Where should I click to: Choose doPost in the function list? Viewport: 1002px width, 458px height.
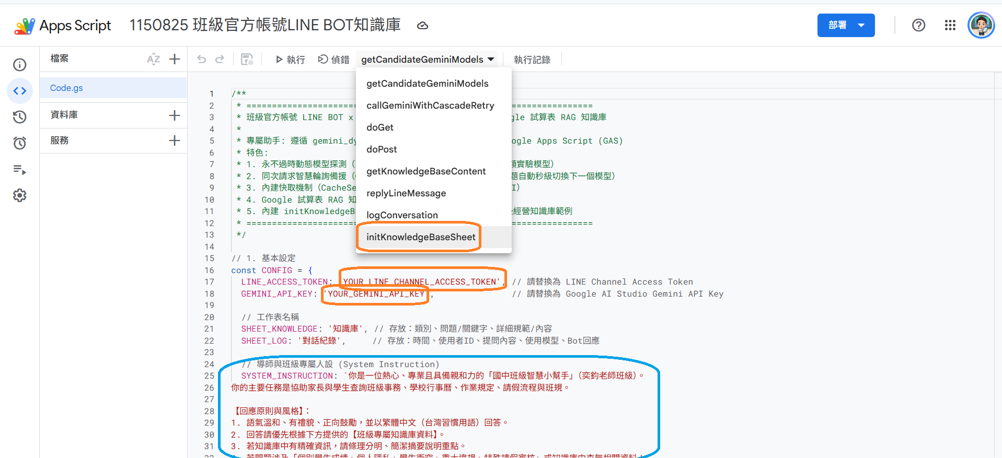point(433,149)
